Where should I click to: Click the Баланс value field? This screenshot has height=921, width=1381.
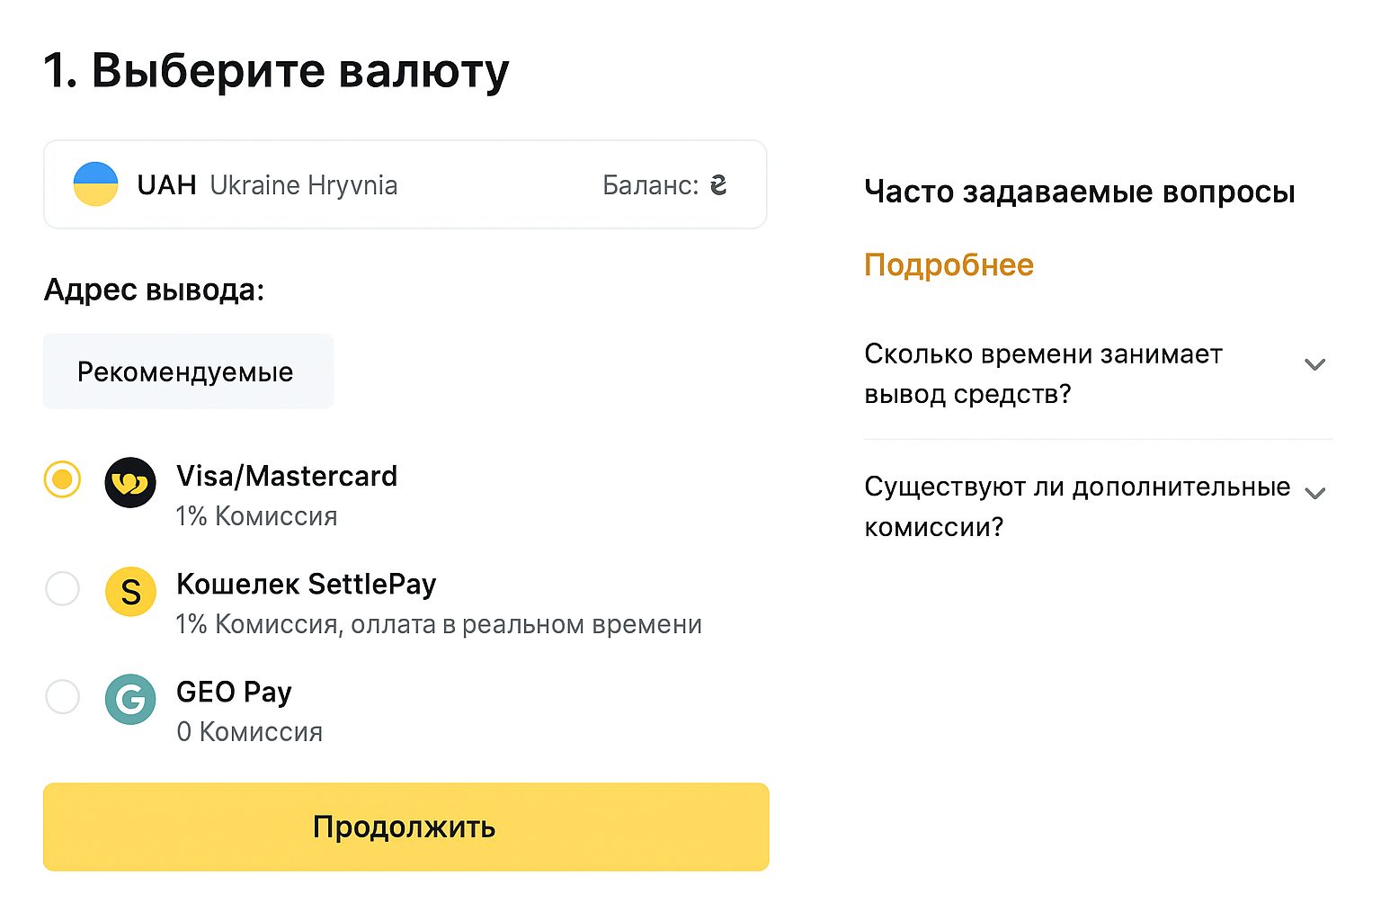click(x=665, y=184)
